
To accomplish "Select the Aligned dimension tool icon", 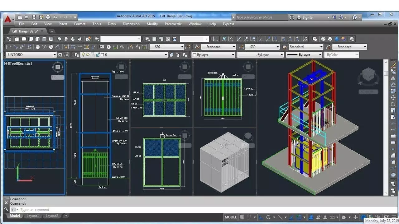I will point(16,47).
